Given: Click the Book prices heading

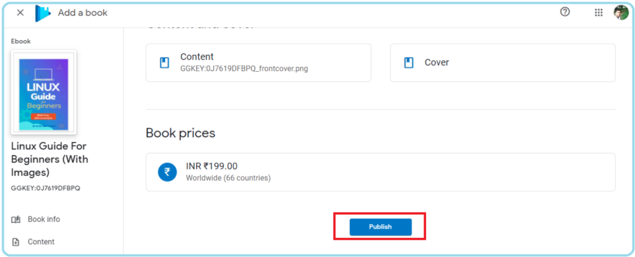Looking at the screenshot, I should click(x=180, y=133).
